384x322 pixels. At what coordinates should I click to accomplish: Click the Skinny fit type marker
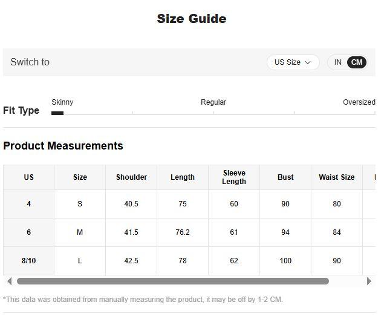point(57,113)
